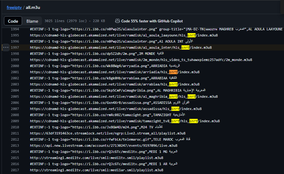
Task: Select line number 2007
Action: pos(15,109)
